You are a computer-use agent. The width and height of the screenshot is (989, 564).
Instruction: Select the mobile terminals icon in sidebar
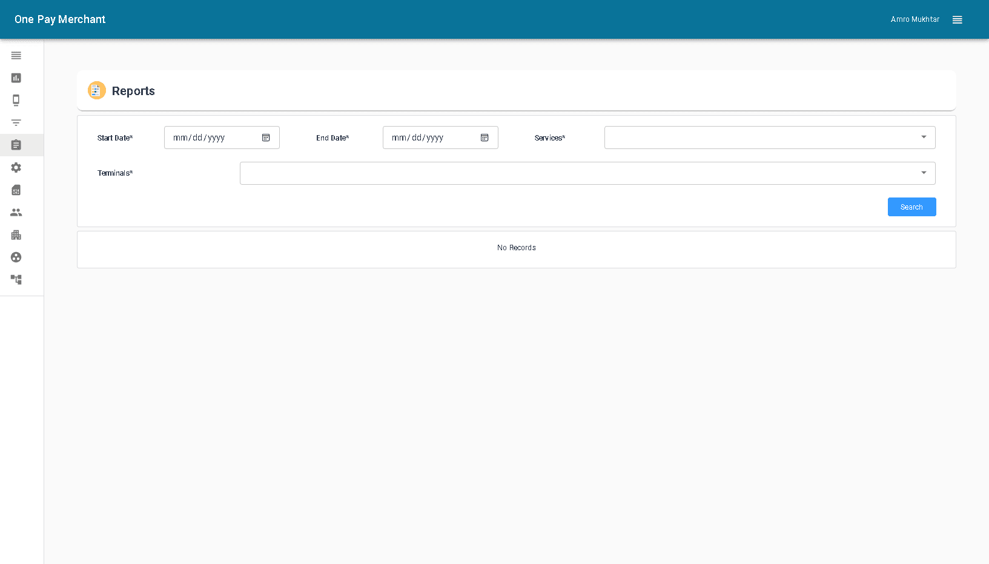[x=16, y=100]
